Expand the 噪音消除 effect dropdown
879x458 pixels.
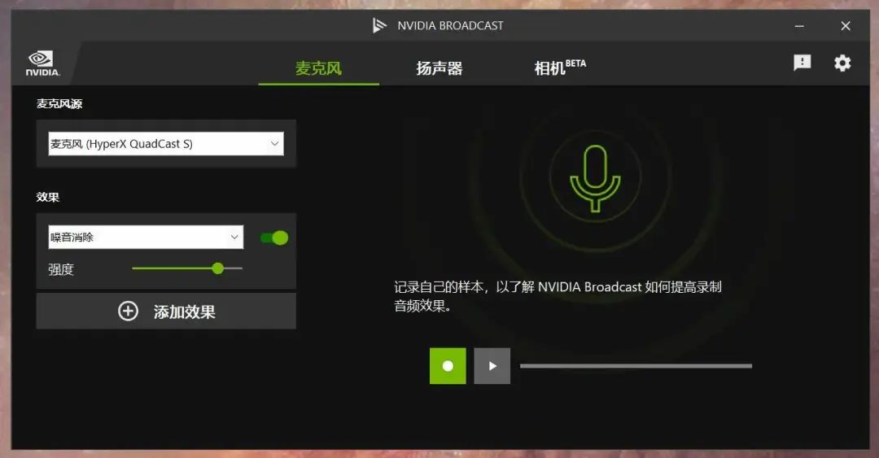coord(146,237)
